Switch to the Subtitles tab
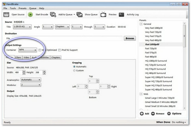The height and width of the screenshot is (127, 191). 44,57
